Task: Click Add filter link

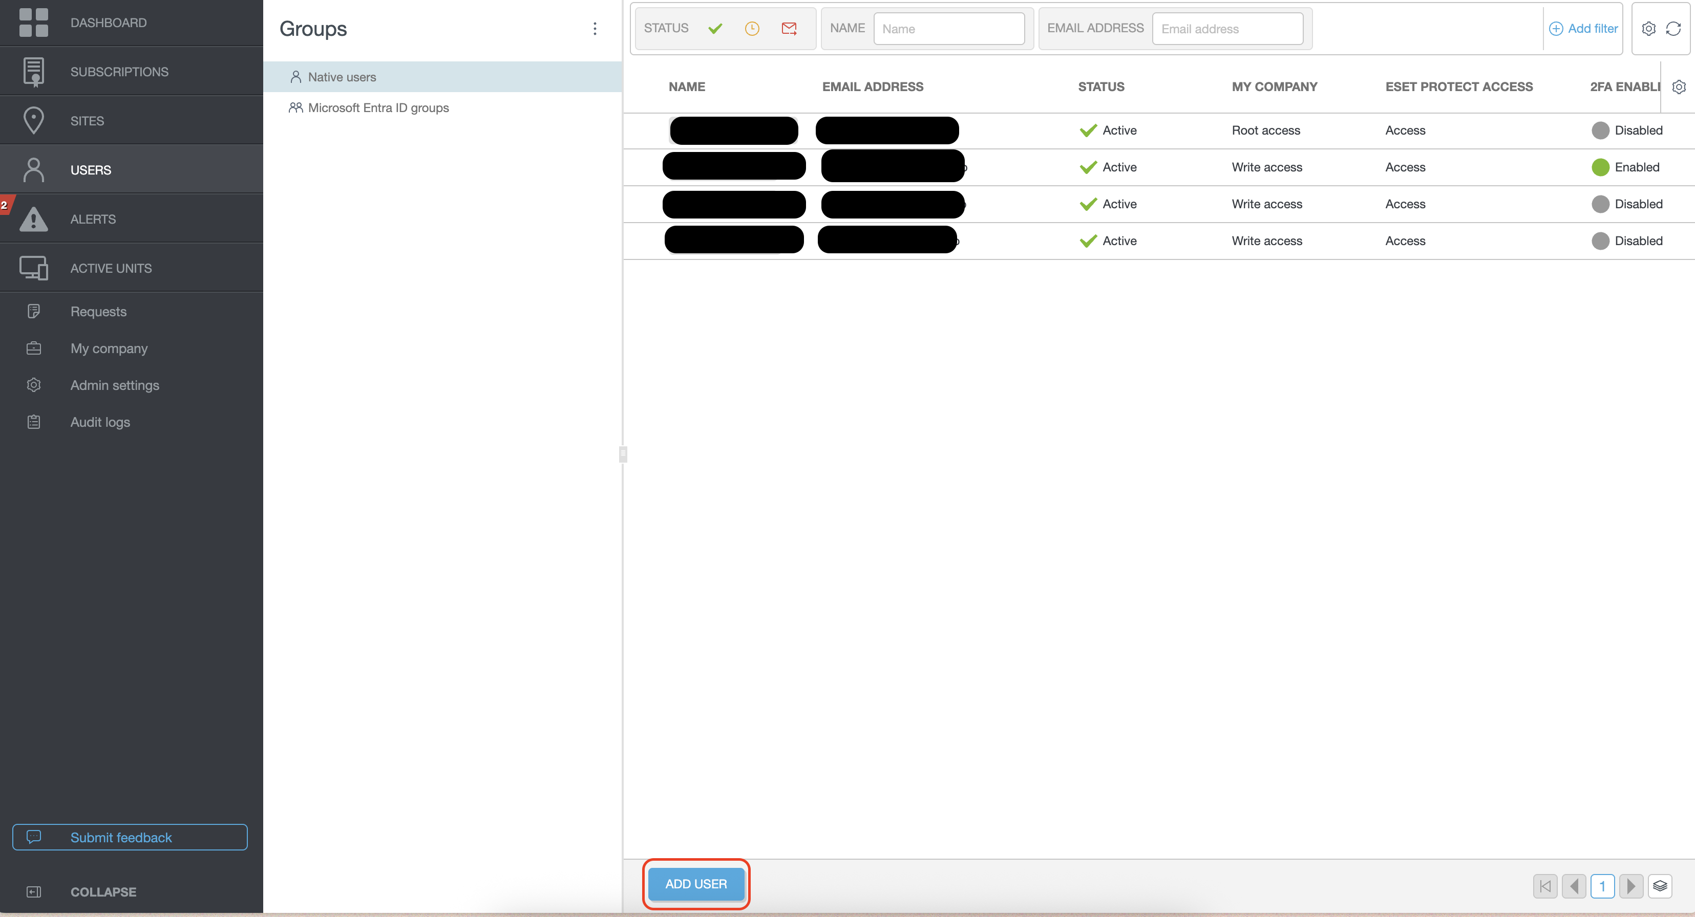Action: 1583,28
